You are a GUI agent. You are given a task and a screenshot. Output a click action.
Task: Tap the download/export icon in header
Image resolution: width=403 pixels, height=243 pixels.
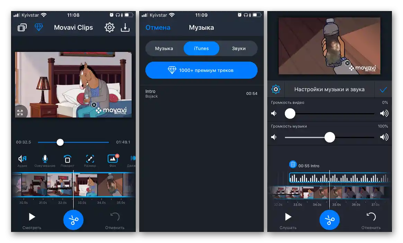pyautogui.click(x=125, y=27)
